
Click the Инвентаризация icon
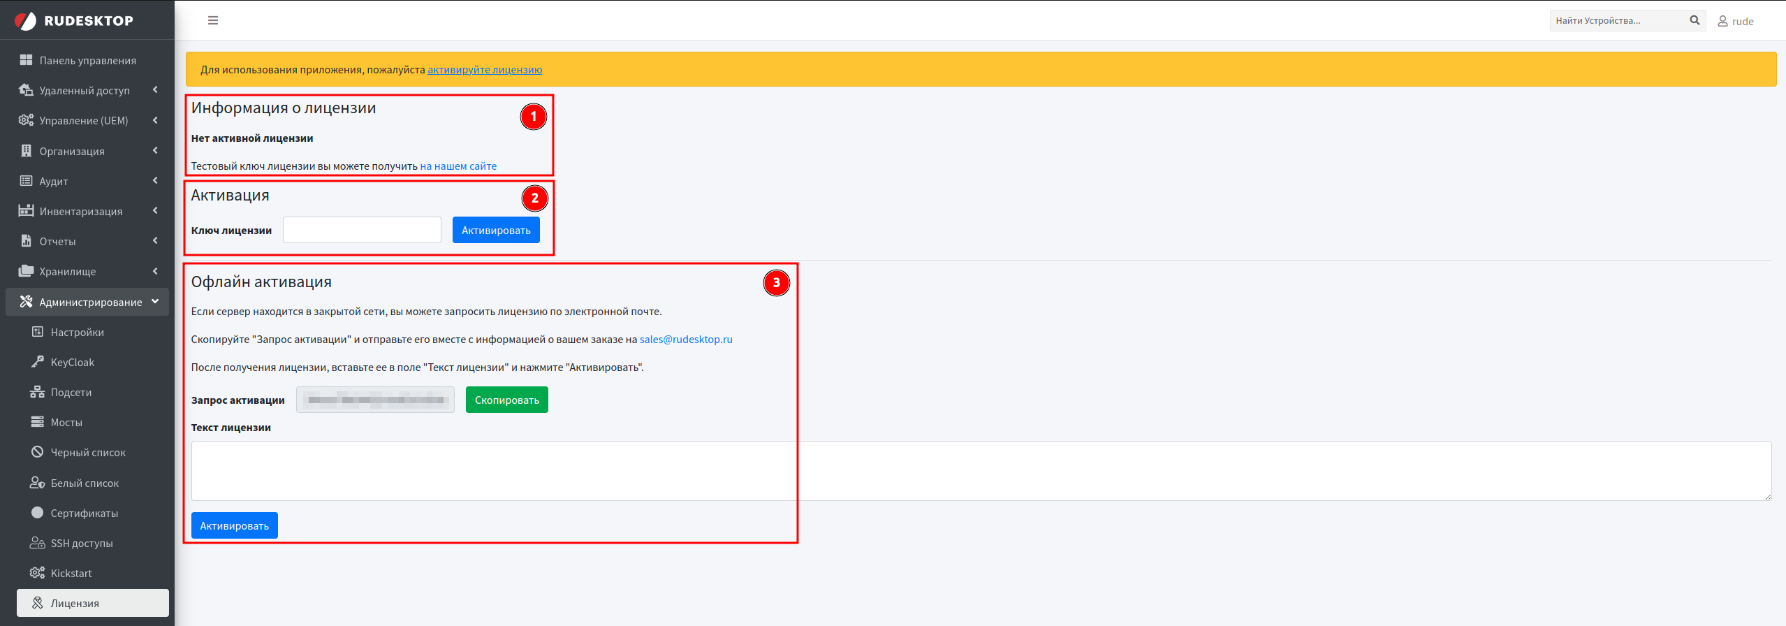point(26,211)
